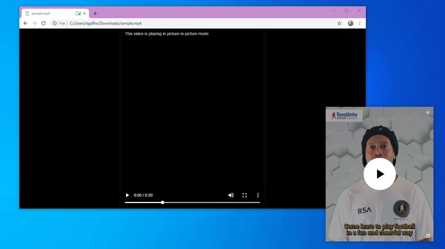Viewport: 445px width, 249px height.
Task: Click the address bar showing sample.mp4 path
Action: [x=197, y=23]
